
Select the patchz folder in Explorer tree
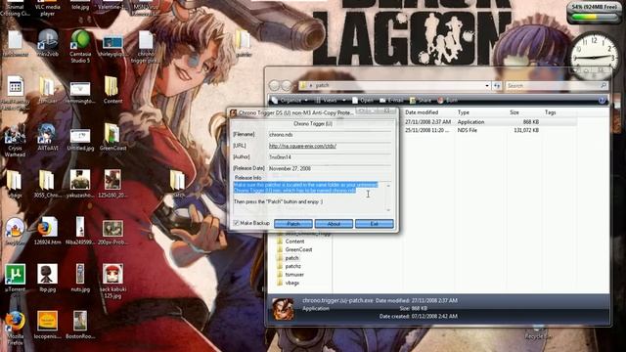tap(293, 266)
